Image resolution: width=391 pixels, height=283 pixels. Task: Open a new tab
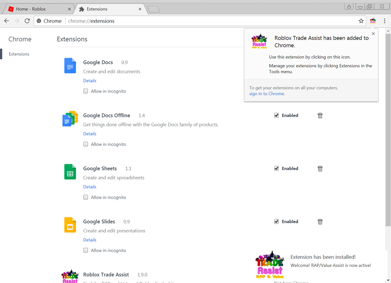(153, 9)
